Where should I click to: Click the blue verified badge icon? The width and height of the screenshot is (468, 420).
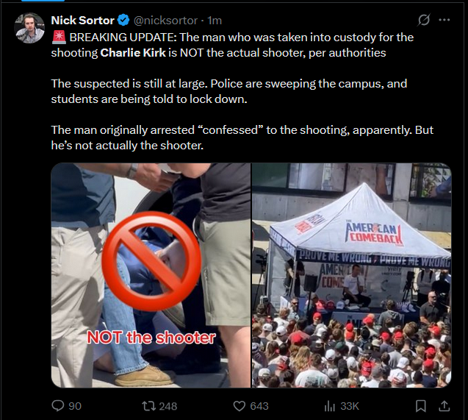(x=123, y=20)
